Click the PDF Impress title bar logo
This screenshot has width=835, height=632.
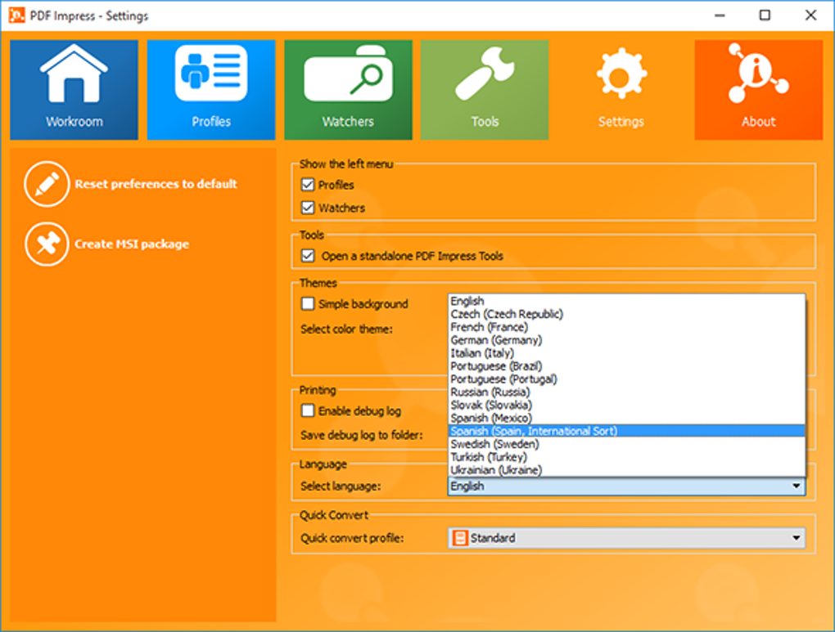point(16,15)
